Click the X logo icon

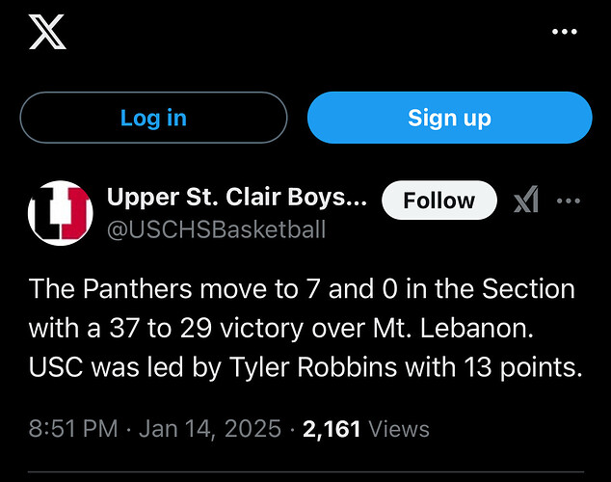[x=47, y=32]
